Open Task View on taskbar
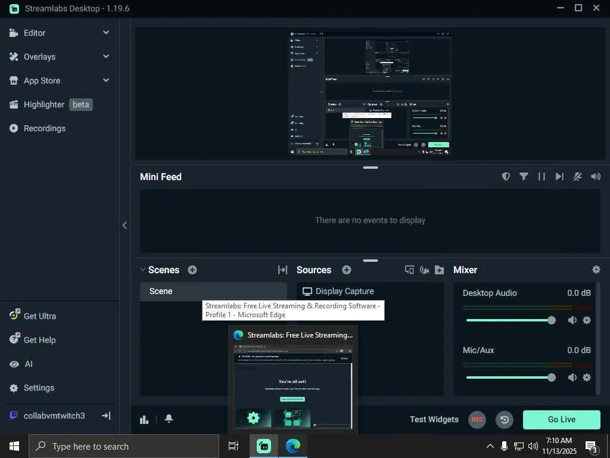Screen dimensions: 610x458 click(x=233, y=446)
